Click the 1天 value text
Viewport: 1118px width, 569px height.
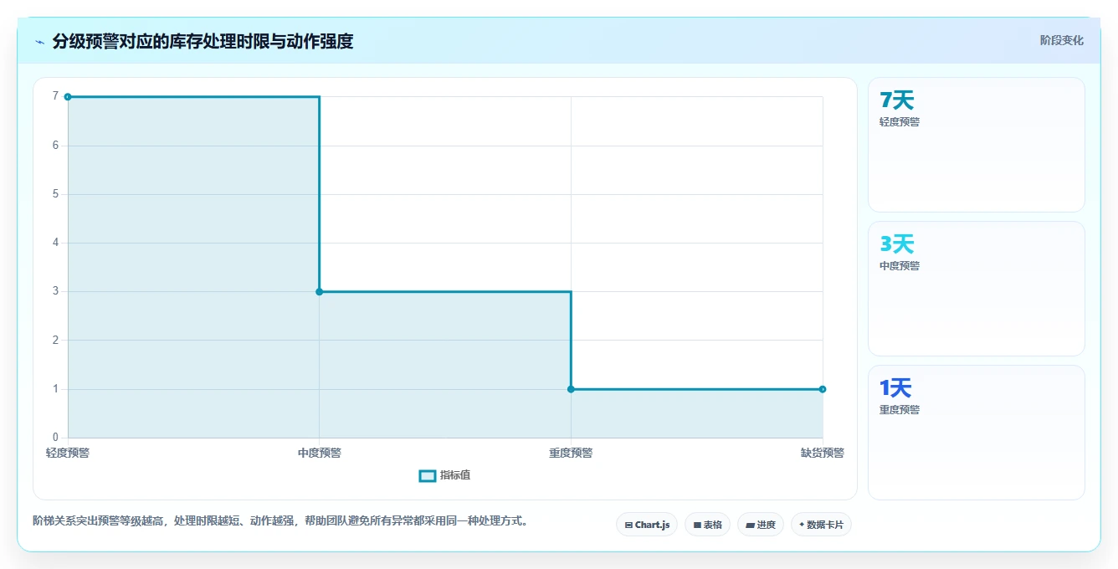click(x=895, y=388)
